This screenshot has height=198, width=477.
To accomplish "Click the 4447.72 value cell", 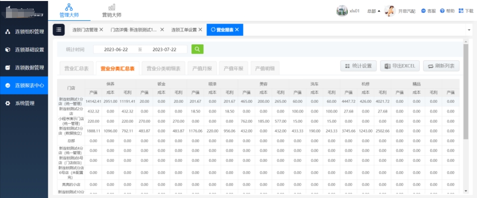I will pyautogui.click(x=349, y=101).
